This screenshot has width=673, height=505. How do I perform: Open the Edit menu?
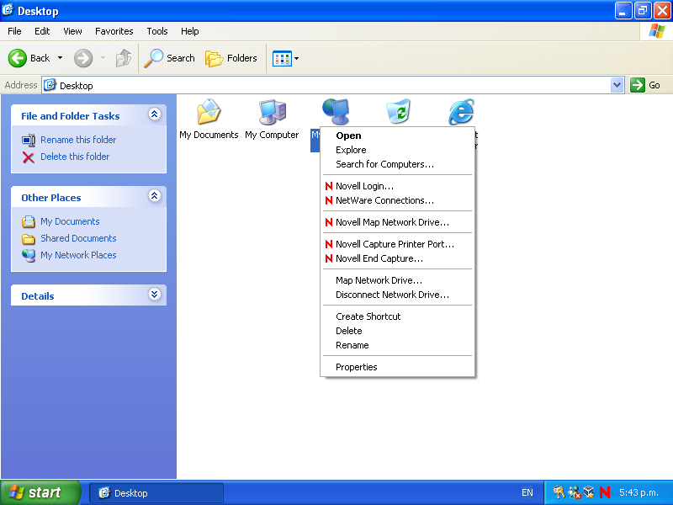[42, 31]
